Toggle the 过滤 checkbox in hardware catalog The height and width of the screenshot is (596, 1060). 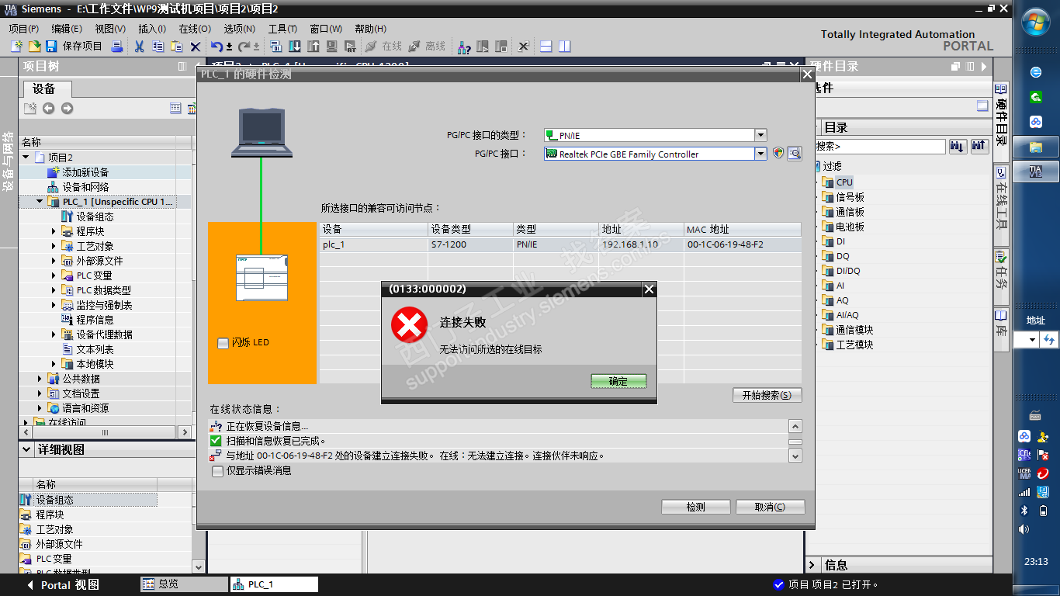[816, 166]
